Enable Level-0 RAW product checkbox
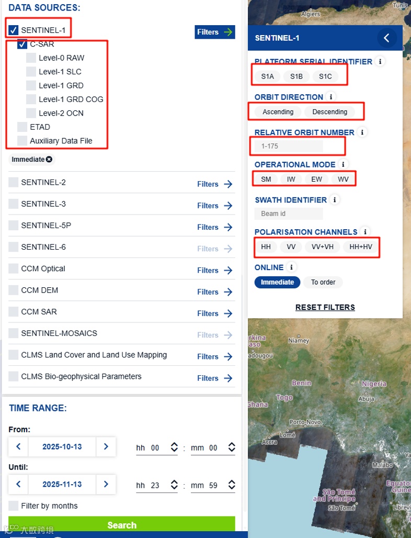Viewport: 411px width, 538px height. pos(31,58)
